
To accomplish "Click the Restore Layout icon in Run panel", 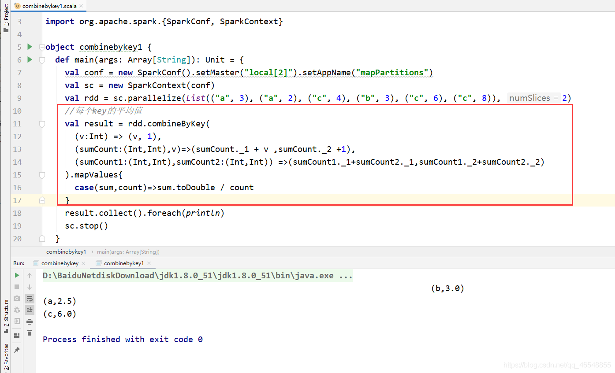I will click(17, 336).
